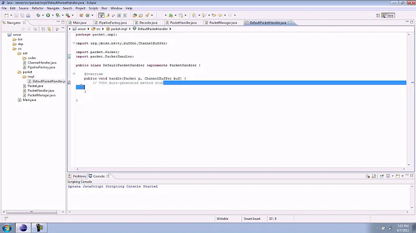416x233 pixels.
Task: Click the Save disk icon in toolbar
Action: coord(15,15)
